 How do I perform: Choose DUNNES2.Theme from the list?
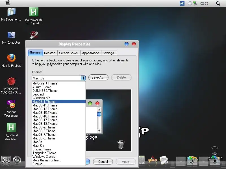point(59,91)
